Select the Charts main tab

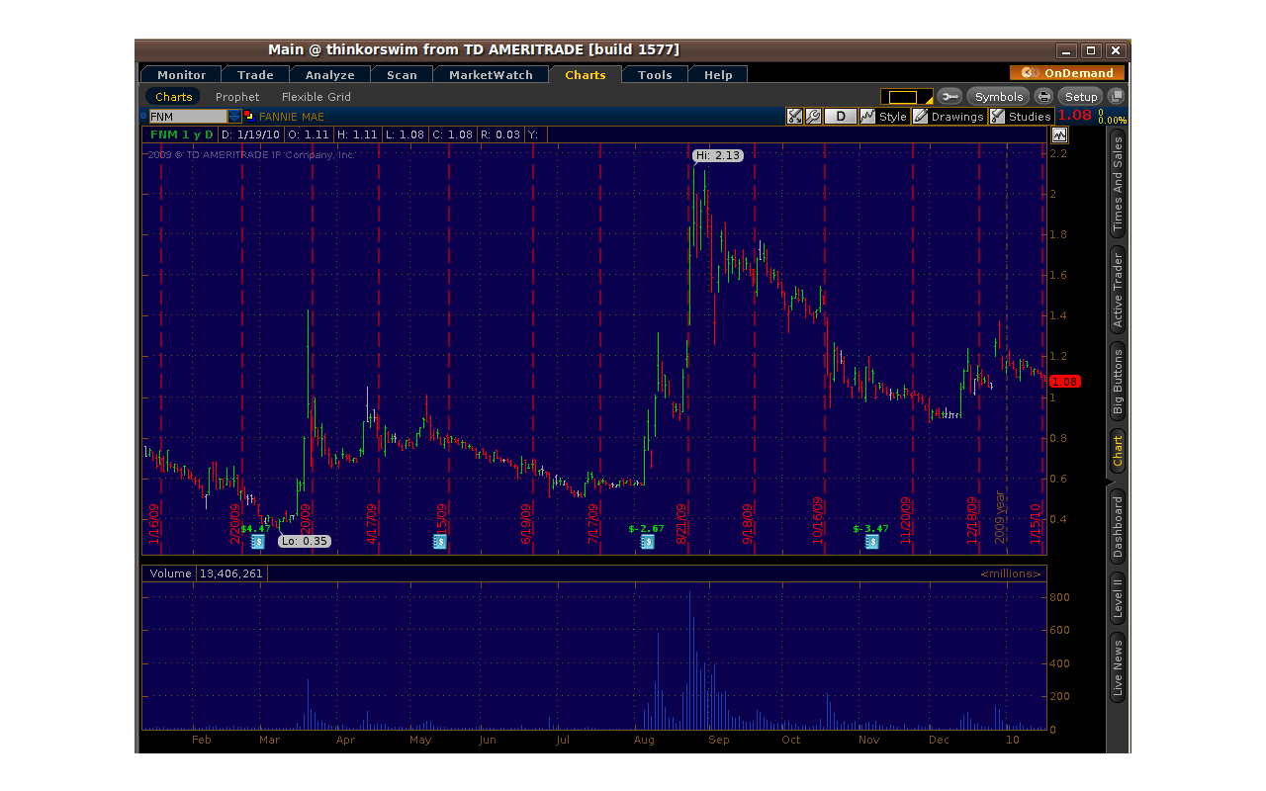click(x=585, y=74)
